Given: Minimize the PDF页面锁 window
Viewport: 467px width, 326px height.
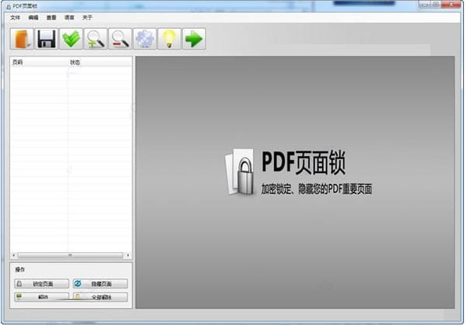Looking at the screenshot, I should 425,4.
